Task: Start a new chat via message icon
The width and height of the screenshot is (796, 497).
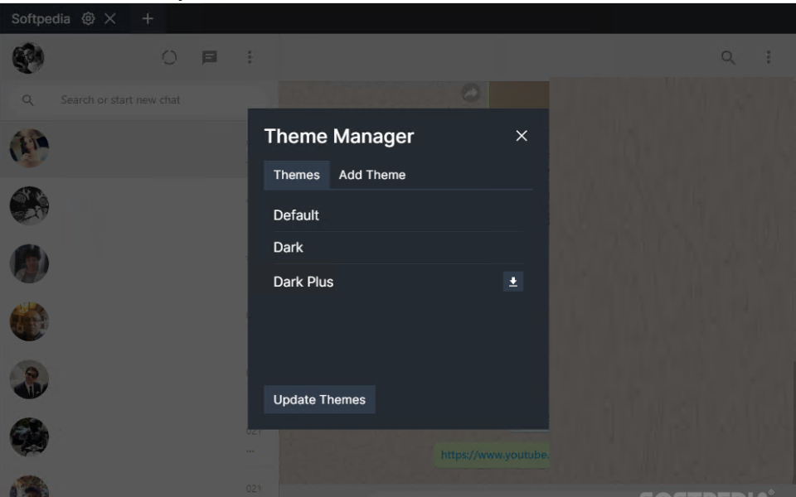Action: (x=209, y=57)
